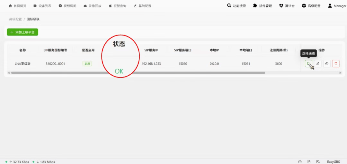Delete the 办公室级联 cascade entry

coord(336,64)
